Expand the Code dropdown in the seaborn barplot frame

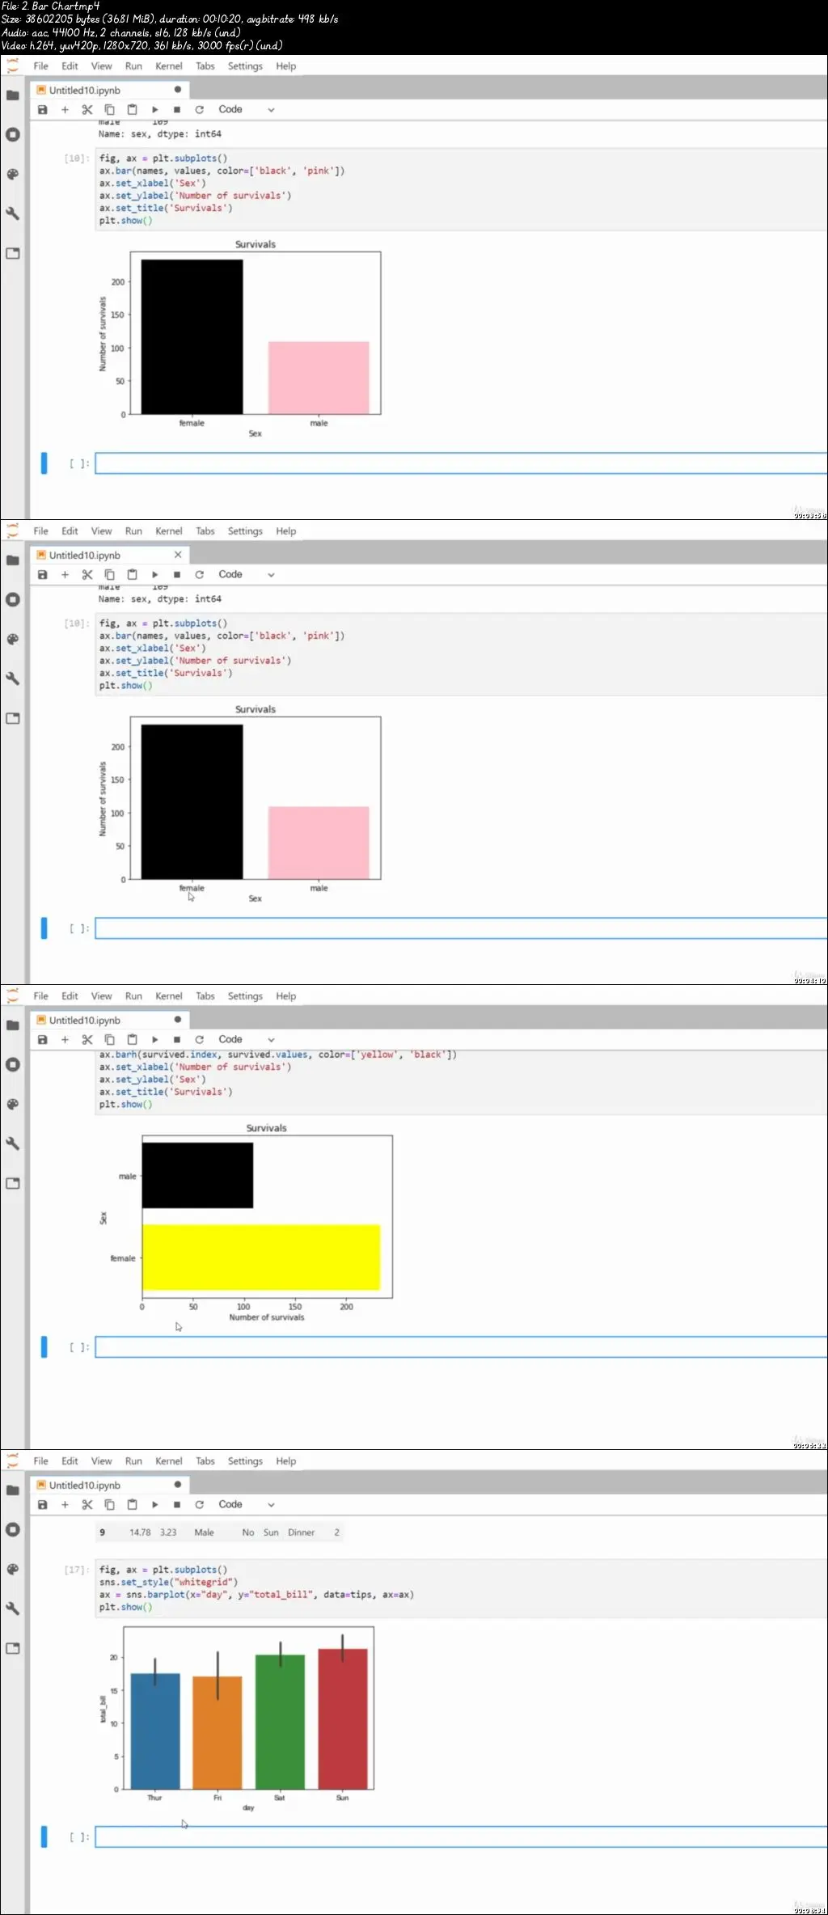[247, 1504]
